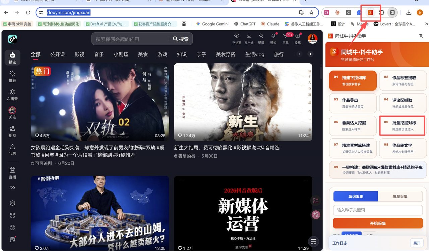Image resolution: width=429 pixels, height=251 pixels.
Task: Open AI抖音 in the left sidebar
Action: click(x=12, y=95)
